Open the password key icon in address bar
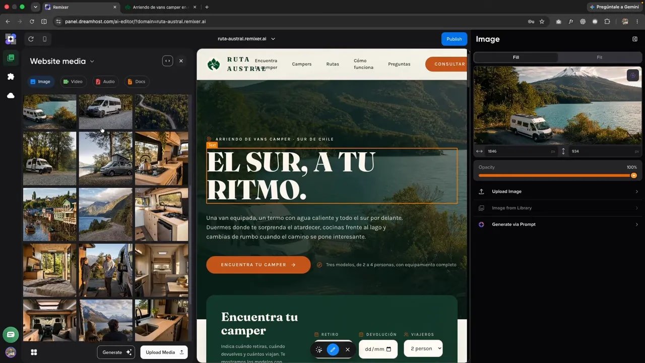This screenshot has width=645, height=363. [x=531, y=22]
